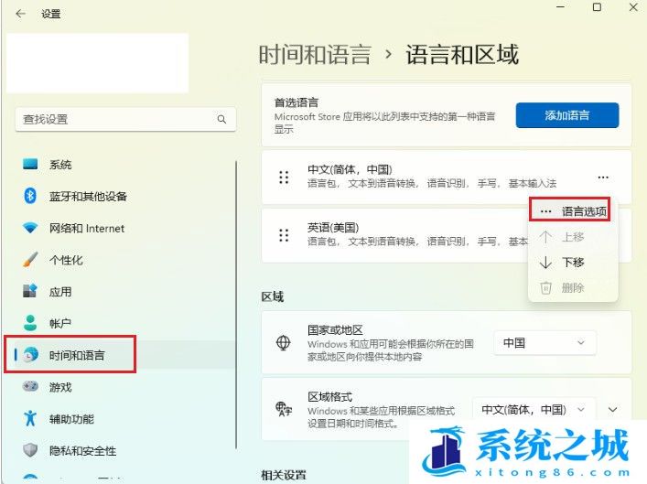Click 时间和语言 breadcrumb link

point(315,55)
